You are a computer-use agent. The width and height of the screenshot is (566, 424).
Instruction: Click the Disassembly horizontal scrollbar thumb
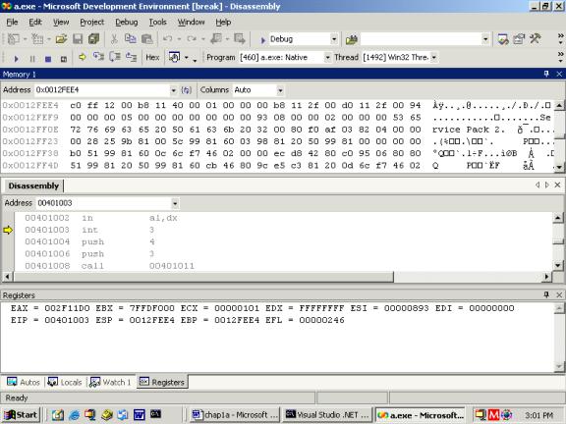[203, 277]
